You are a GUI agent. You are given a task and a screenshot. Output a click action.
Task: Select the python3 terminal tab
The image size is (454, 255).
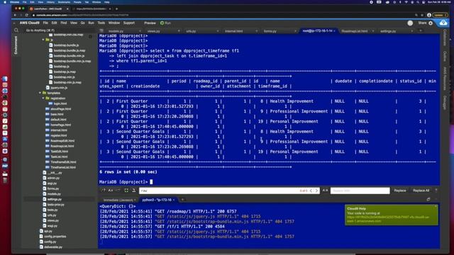(x=157, y=200)
